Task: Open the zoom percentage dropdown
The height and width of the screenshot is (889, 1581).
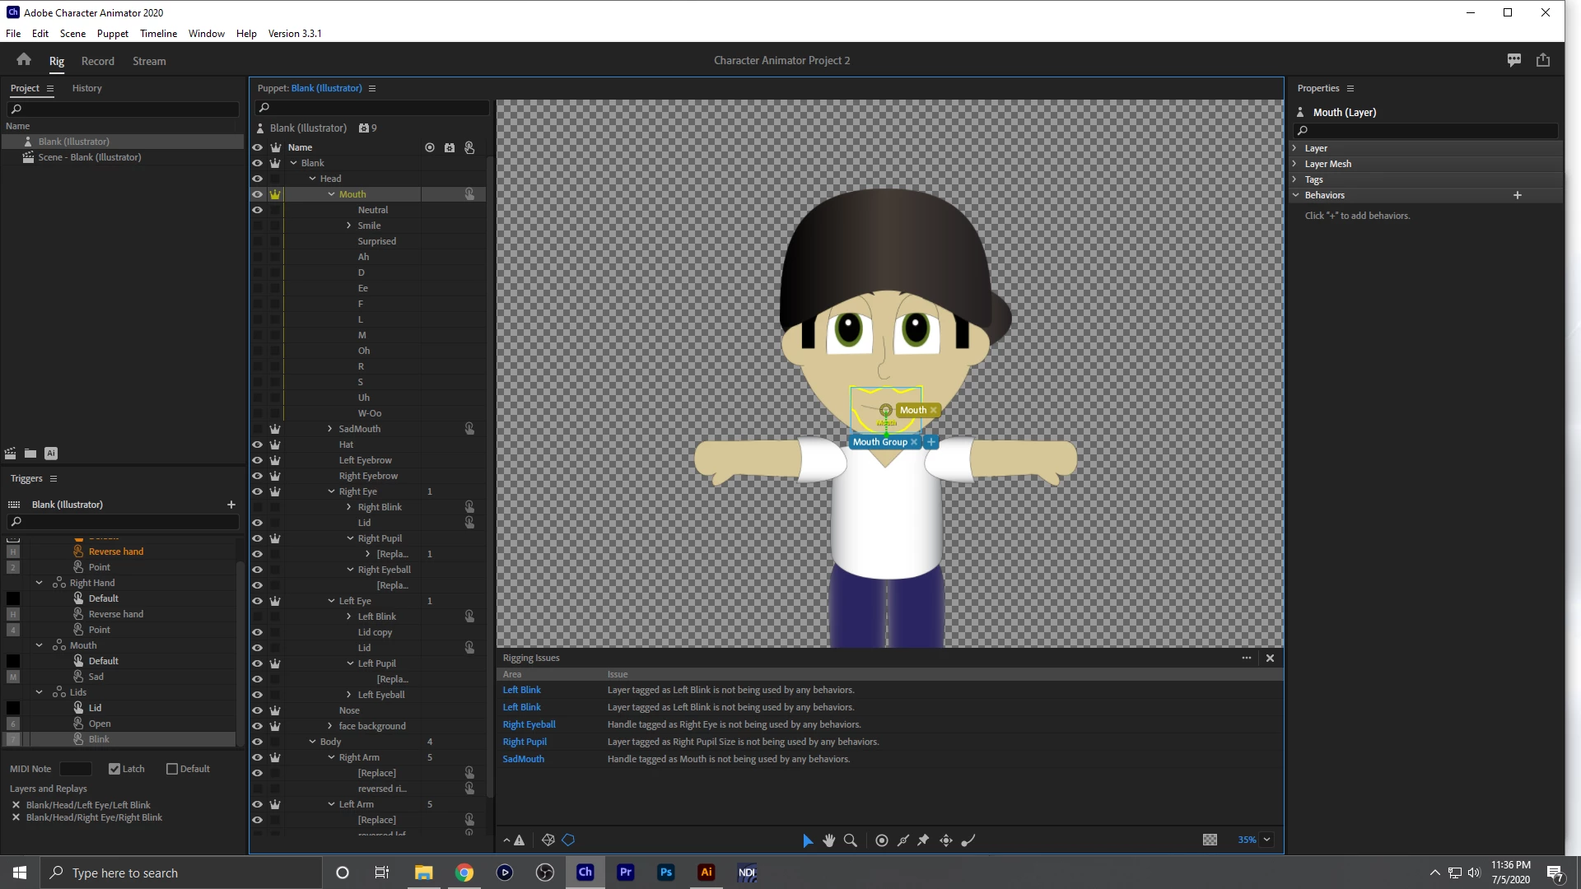Action: 1266,840
